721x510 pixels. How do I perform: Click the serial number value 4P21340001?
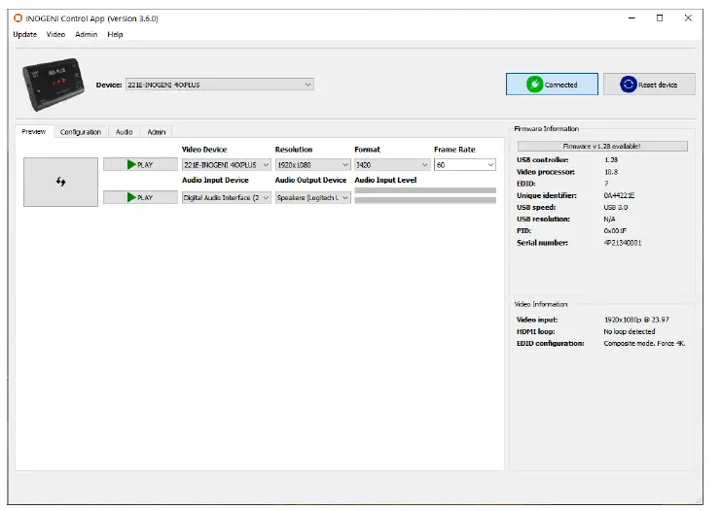pos(623,243)
